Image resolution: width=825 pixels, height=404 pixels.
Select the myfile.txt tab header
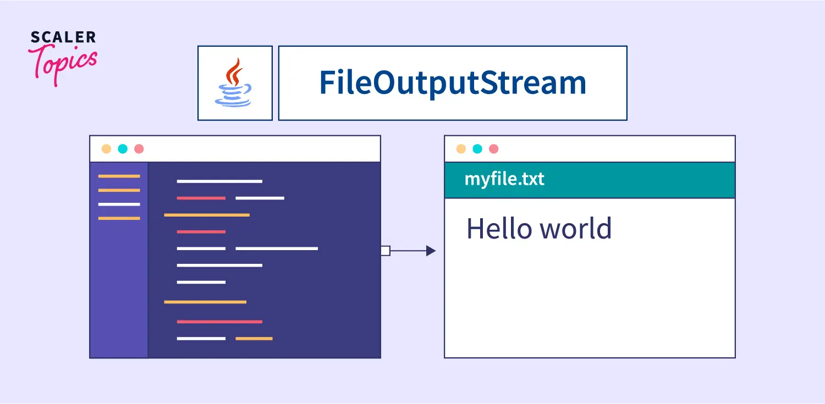click(x=589, y=180)
